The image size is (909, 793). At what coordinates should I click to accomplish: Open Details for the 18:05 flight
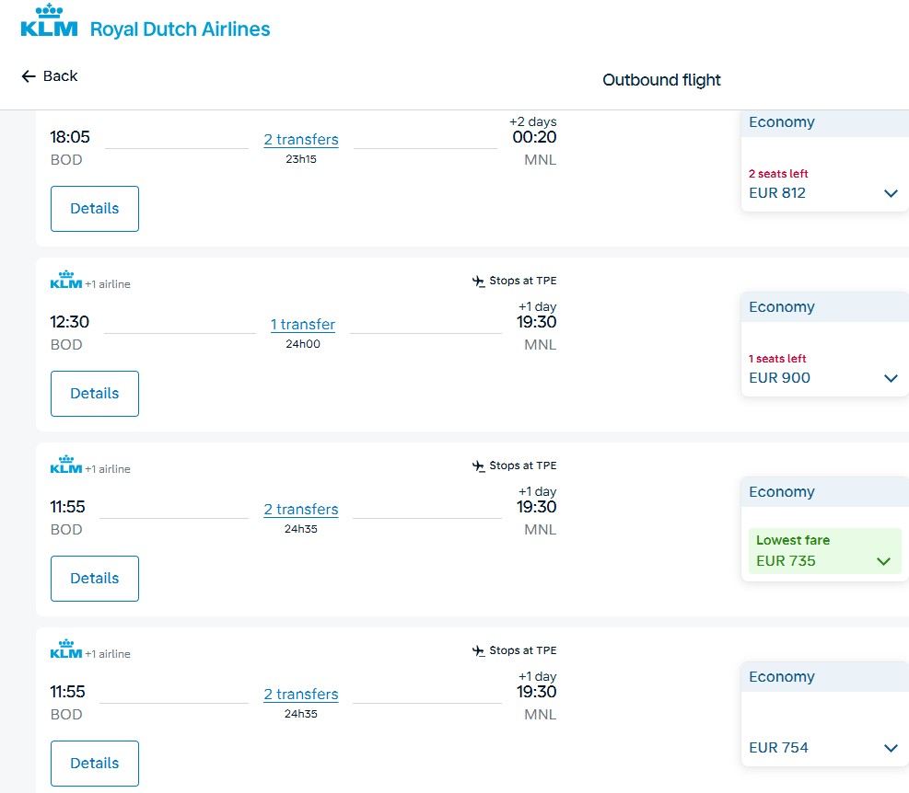pos(95,209)
